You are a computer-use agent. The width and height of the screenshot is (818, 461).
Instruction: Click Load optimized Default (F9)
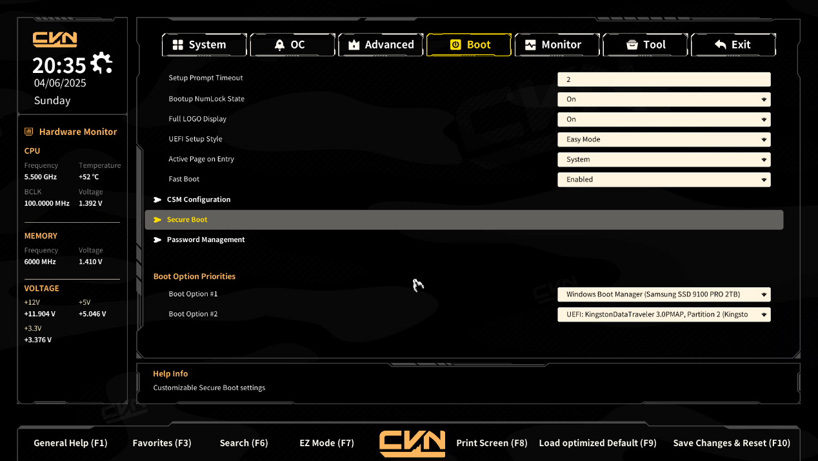click(x=597, y=443)
